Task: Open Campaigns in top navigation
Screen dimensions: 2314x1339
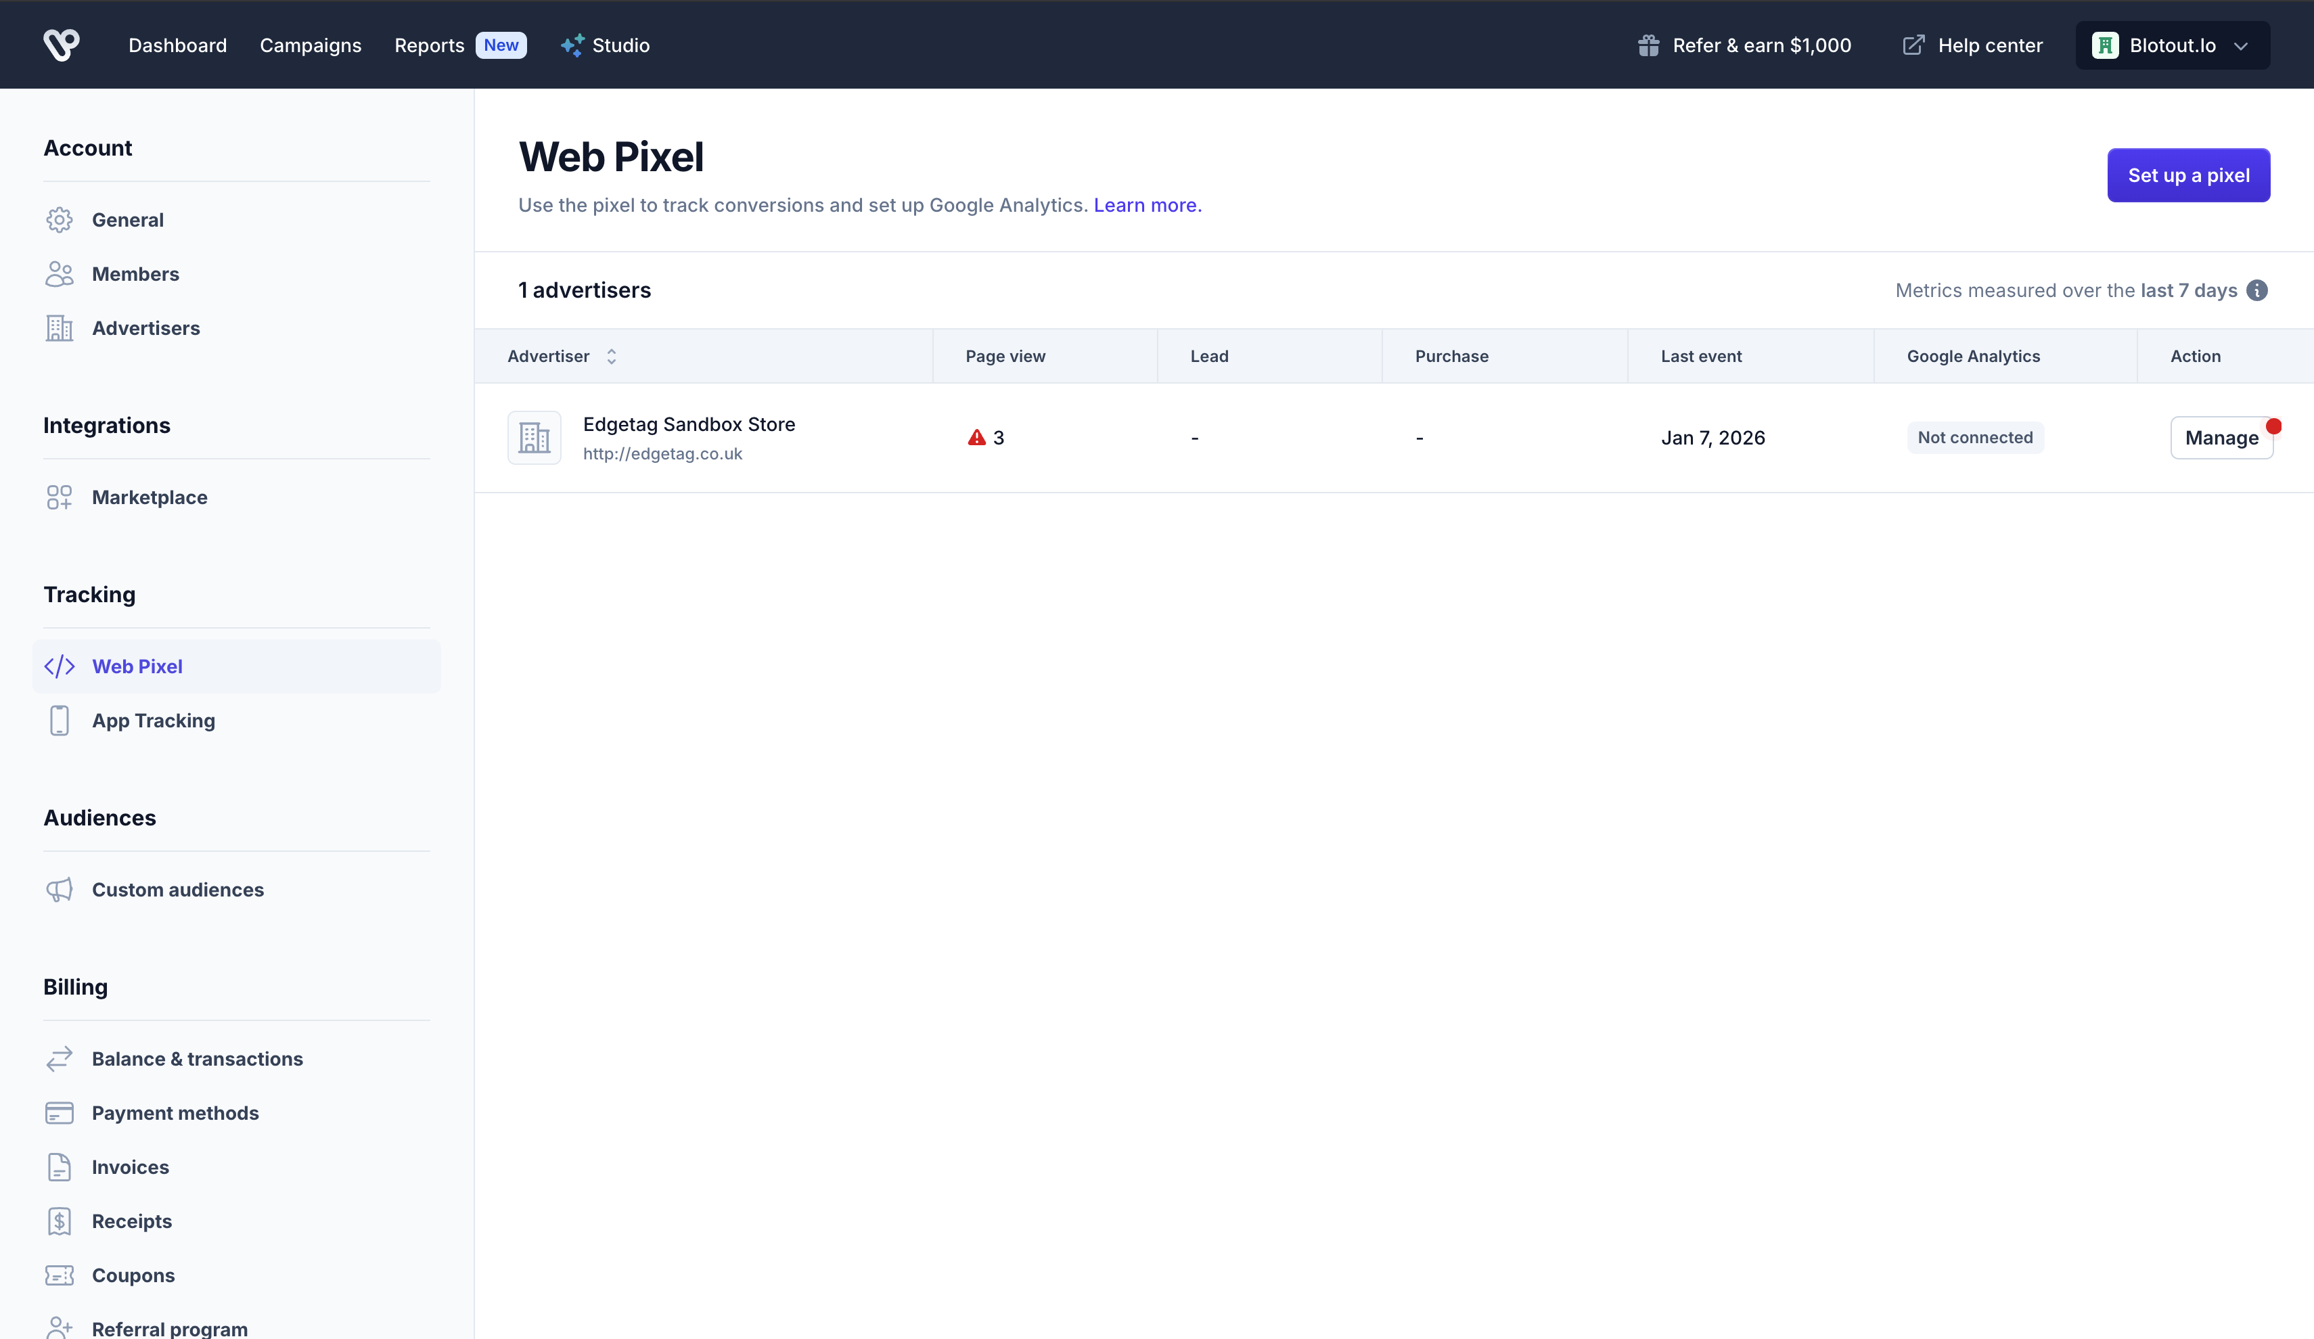Action: pyautogui.click(x=311, y=45)
